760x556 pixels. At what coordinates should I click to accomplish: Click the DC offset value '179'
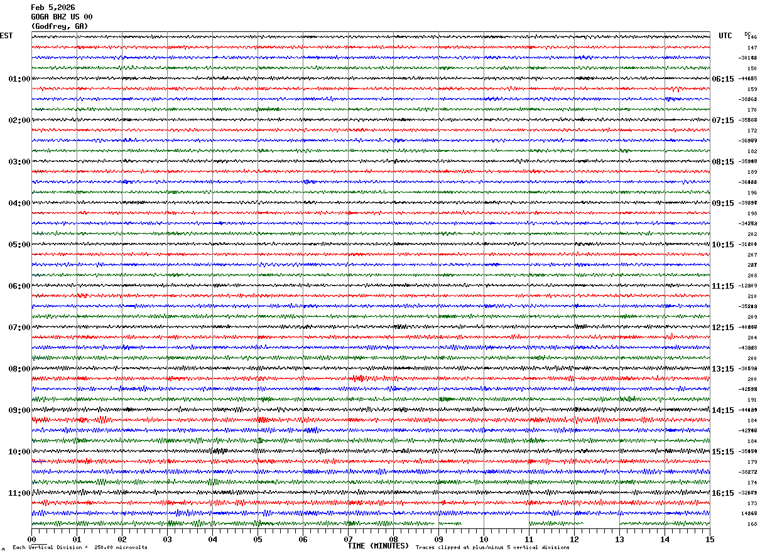pos(752,462)
